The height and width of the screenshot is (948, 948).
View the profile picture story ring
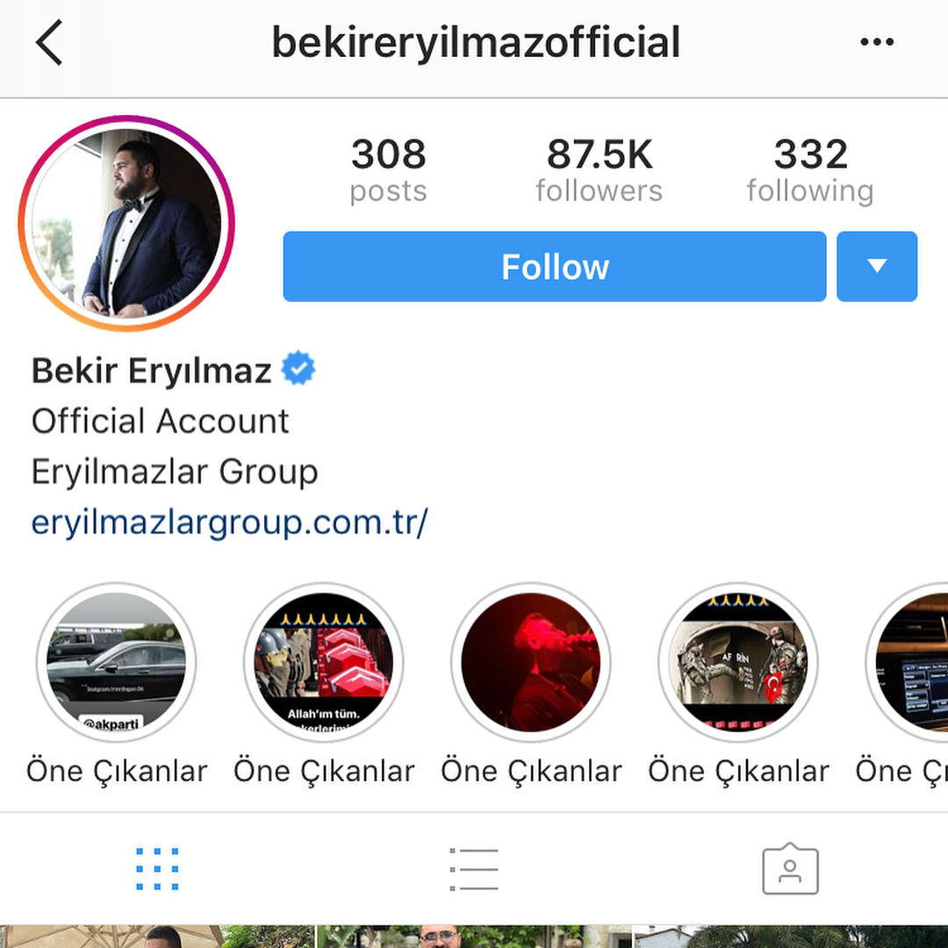tap(126, 223)
